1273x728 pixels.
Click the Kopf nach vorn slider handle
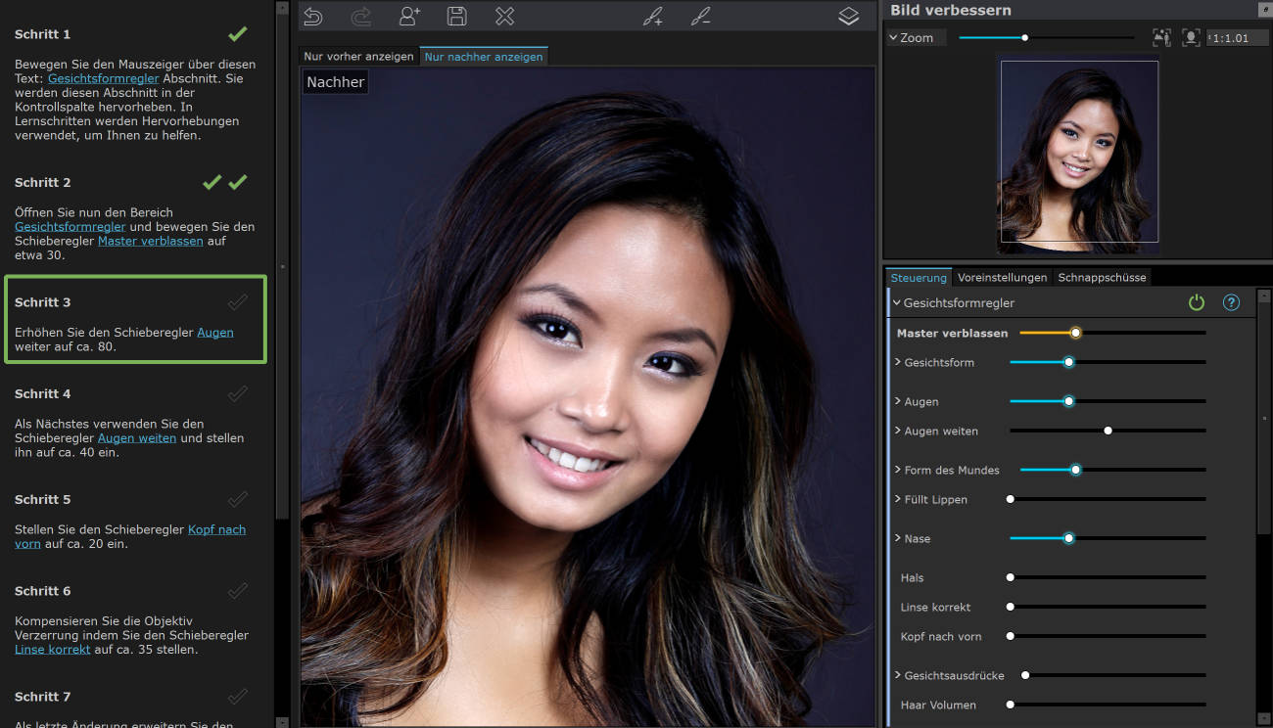click(x=1011, y=636)
